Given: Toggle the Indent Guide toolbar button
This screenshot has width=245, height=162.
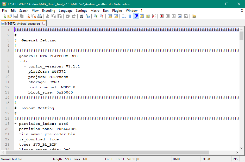Looking at the screenshot, I should (x=136, y=16).
